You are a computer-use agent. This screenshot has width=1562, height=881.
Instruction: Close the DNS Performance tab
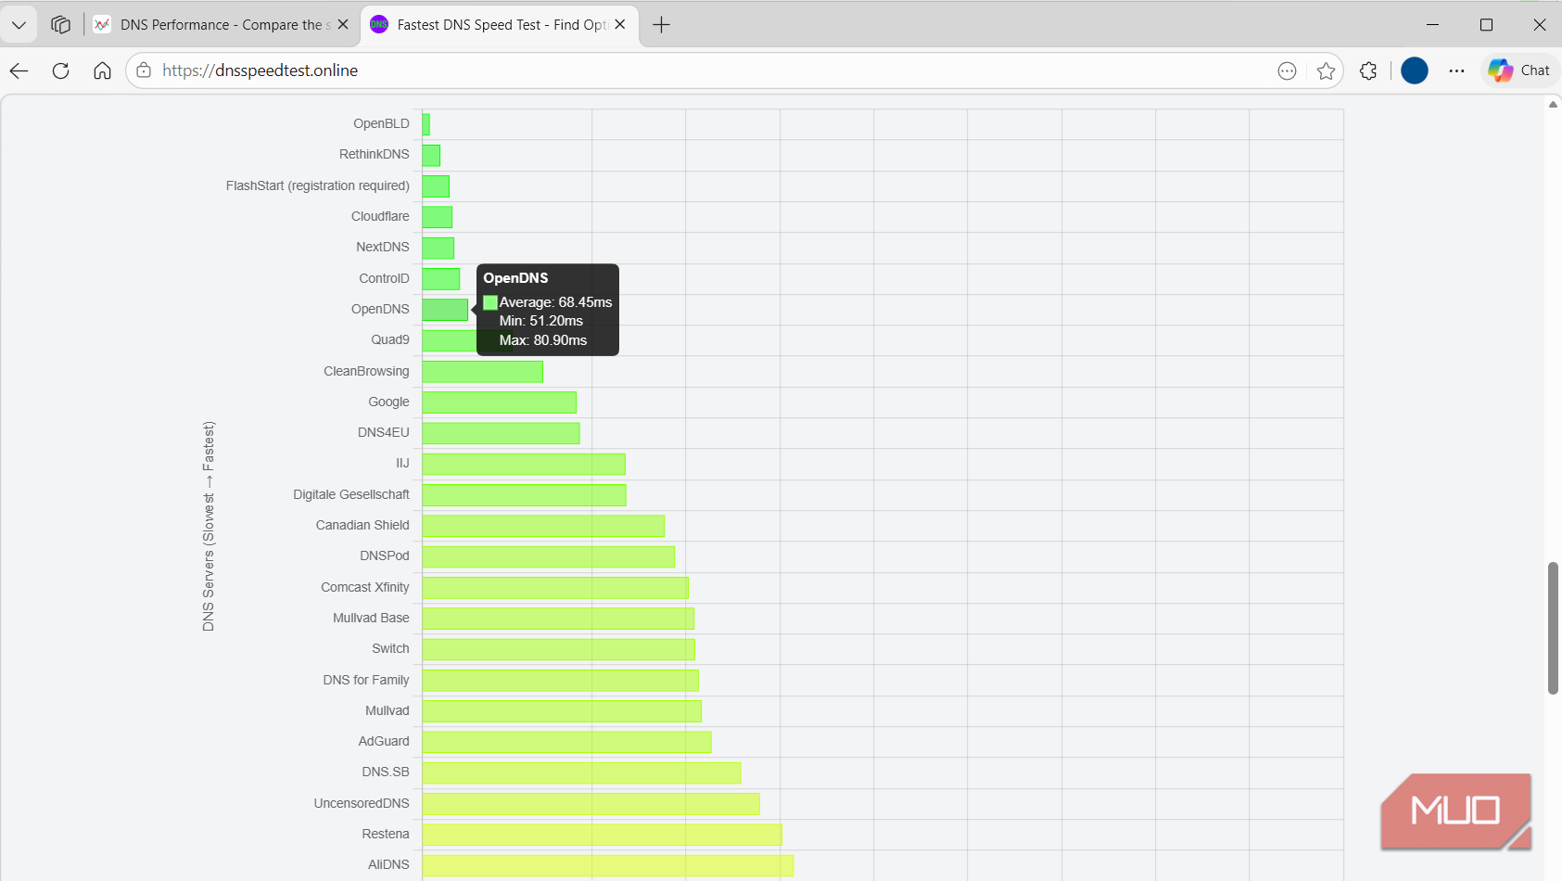coord(343,25)
